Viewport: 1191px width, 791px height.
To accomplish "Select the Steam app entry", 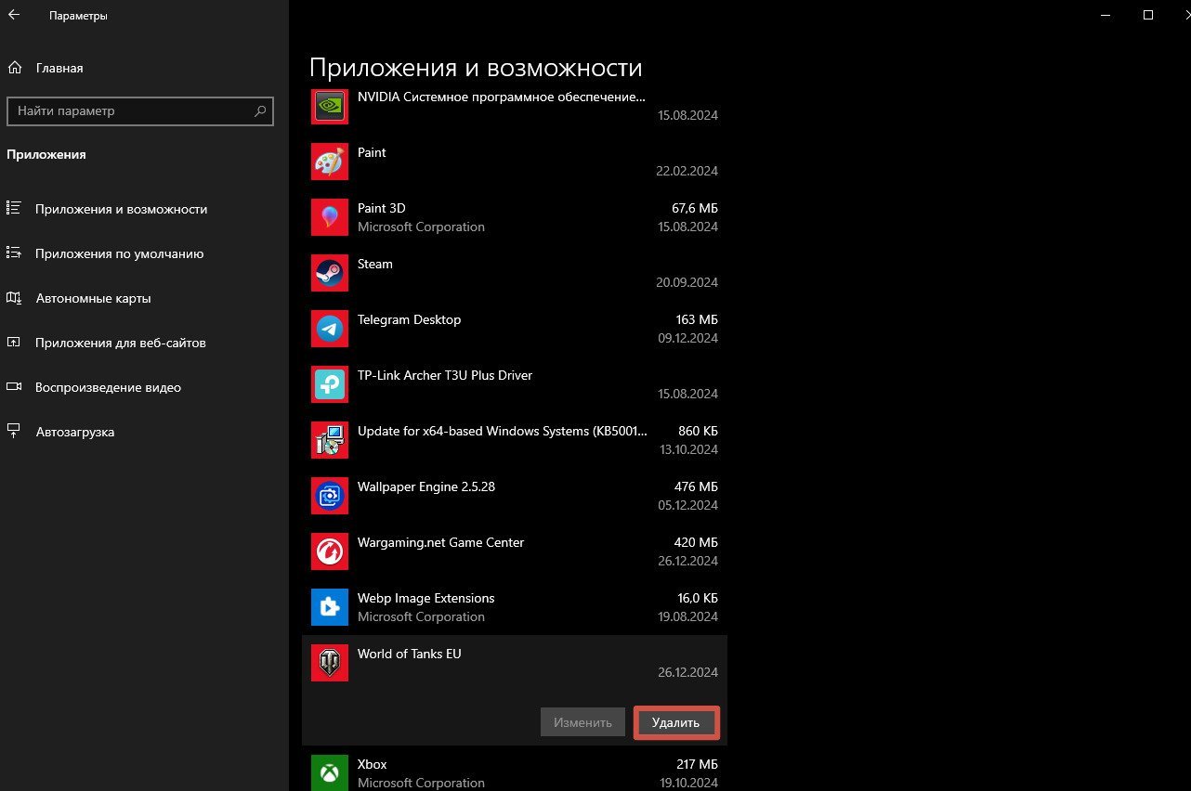I will point(515,273).
